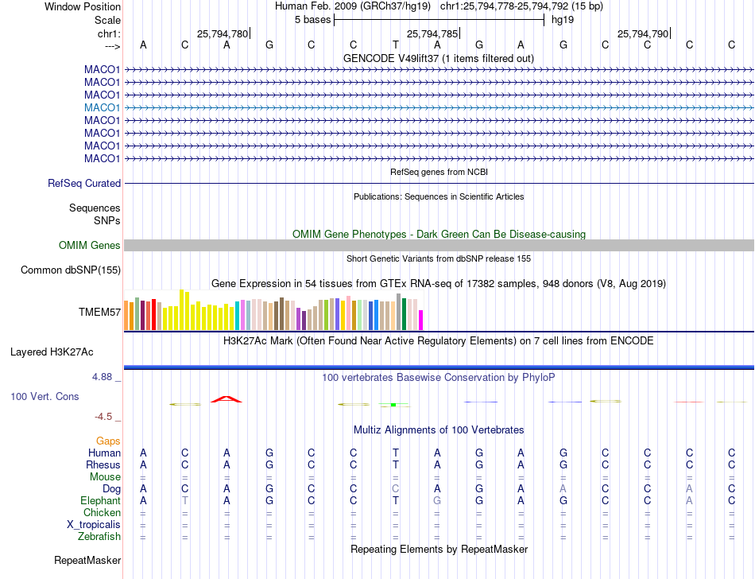
Task: Click the green mark in PhyloP conservation track
Action: (393, 405)
